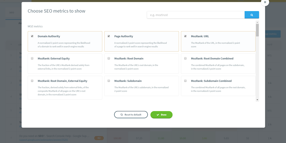Viewport: 286px width, 143px height.
Task: Click the MozRank: URL card title
Action: coord(200,36)
